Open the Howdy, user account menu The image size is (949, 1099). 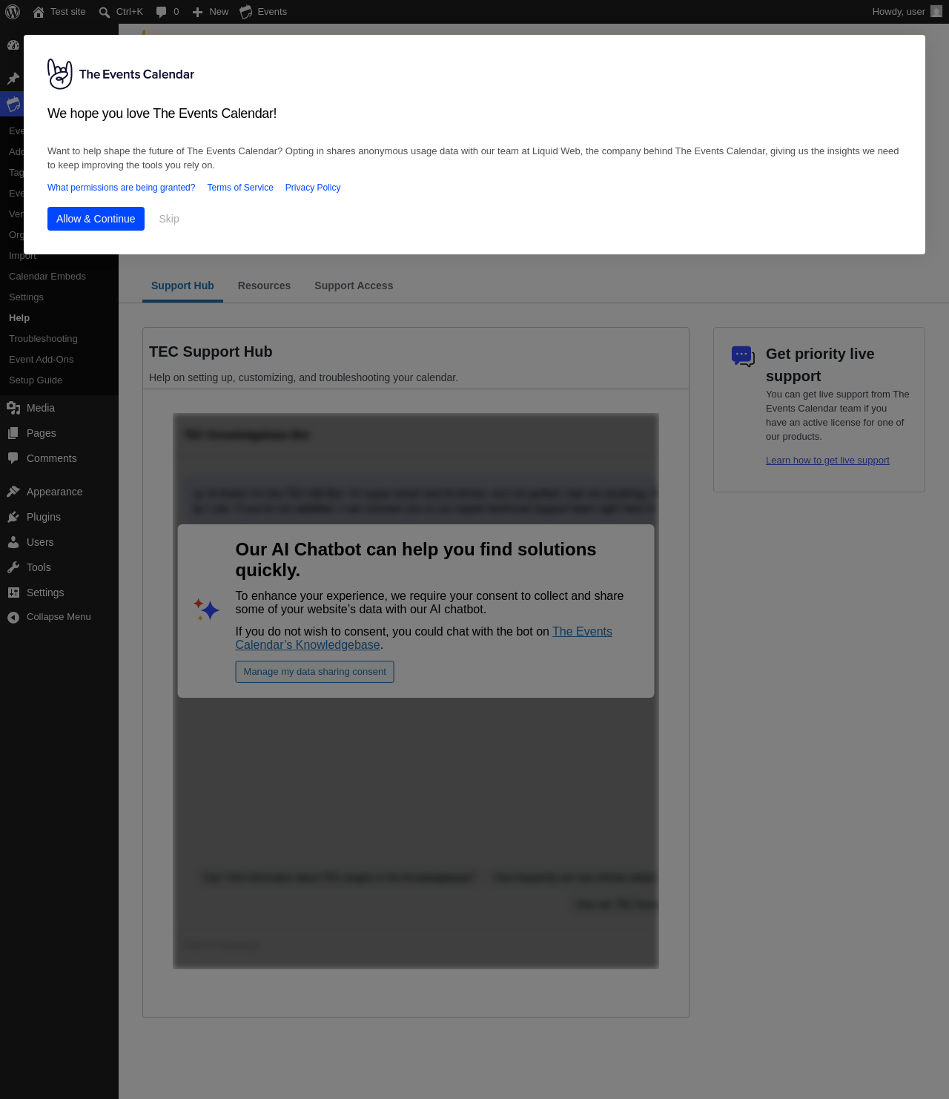[x=907, y=12]
